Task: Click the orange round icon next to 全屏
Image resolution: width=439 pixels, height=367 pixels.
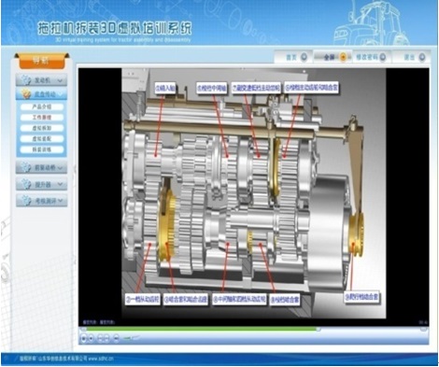Action: tap(343, 57)
